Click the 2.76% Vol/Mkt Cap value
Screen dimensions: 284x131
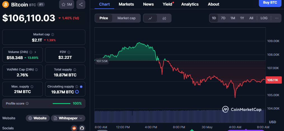click(22, 75)
